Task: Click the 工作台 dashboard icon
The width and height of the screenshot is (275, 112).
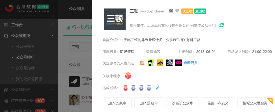Action: (6, 25)
